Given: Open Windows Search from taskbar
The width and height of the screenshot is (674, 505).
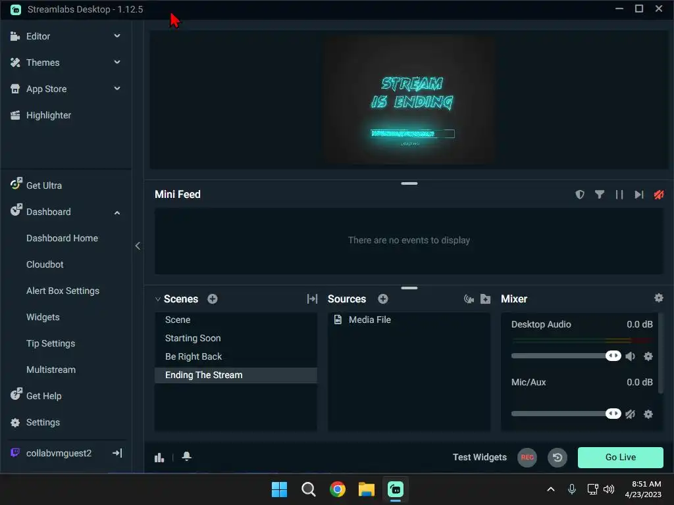Looking at the screenshot, I should (x=309, y=489).
